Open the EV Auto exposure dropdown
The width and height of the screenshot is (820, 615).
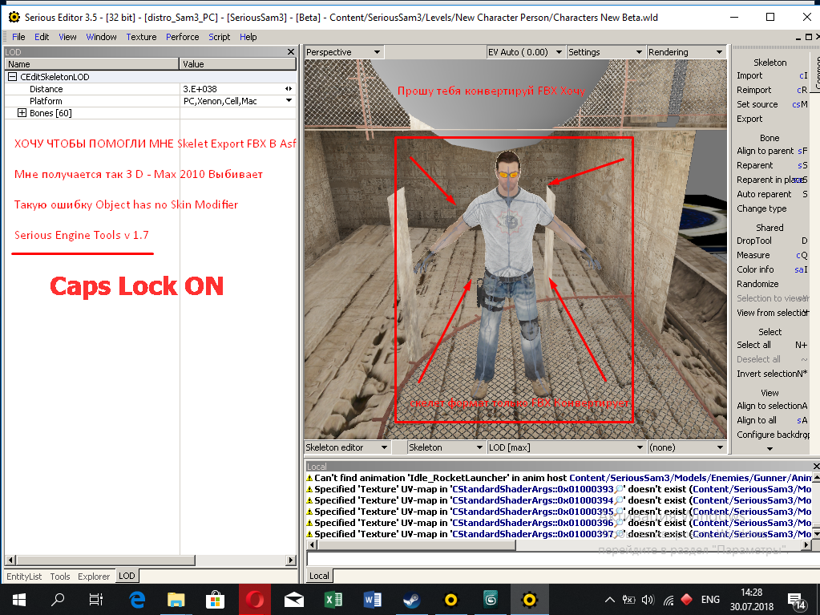525,52
